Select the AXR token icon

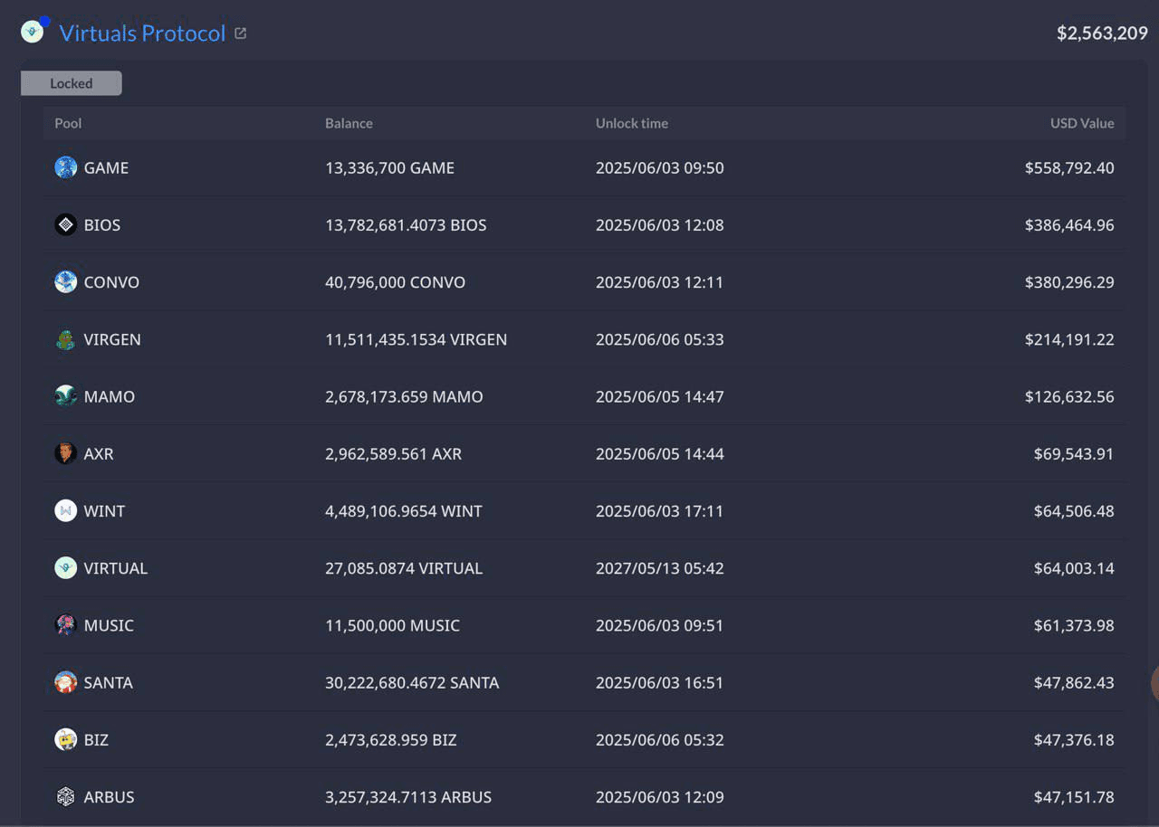[x=65, y=453]
